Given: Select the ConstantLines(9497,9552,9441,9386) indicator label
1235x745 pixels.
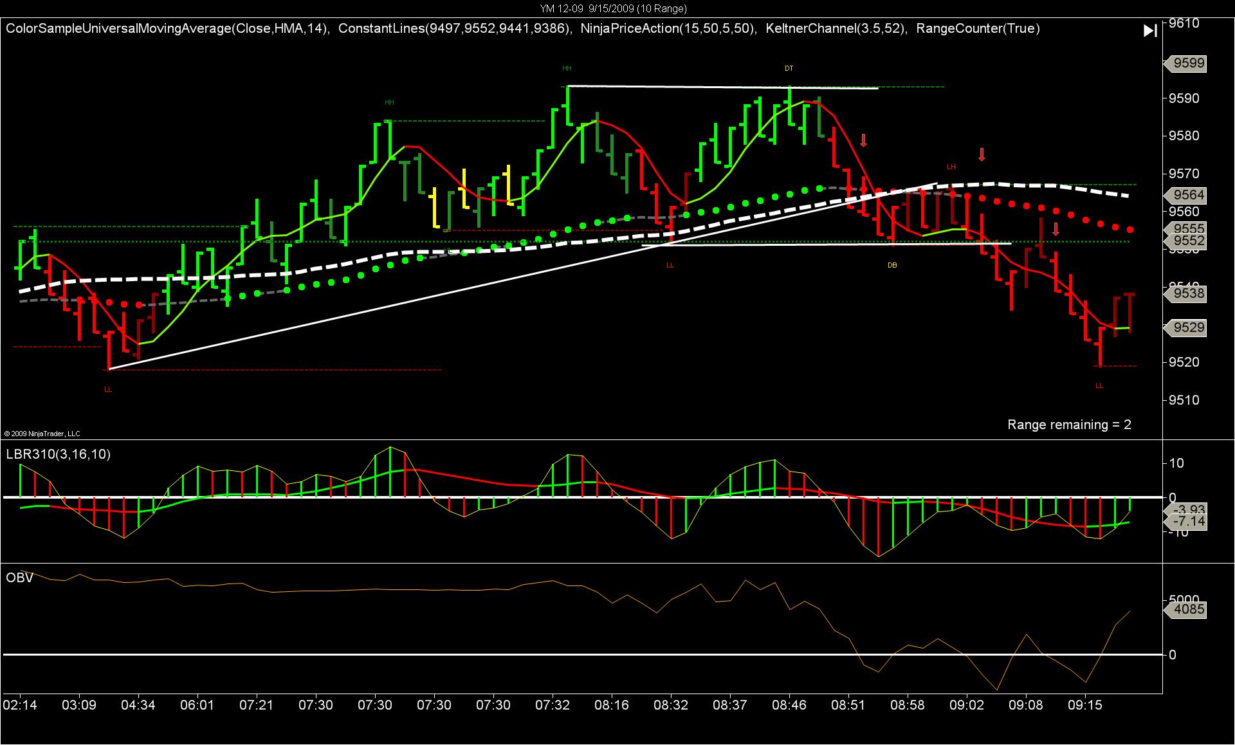Looking at the screenshot, I should [455, 28].
